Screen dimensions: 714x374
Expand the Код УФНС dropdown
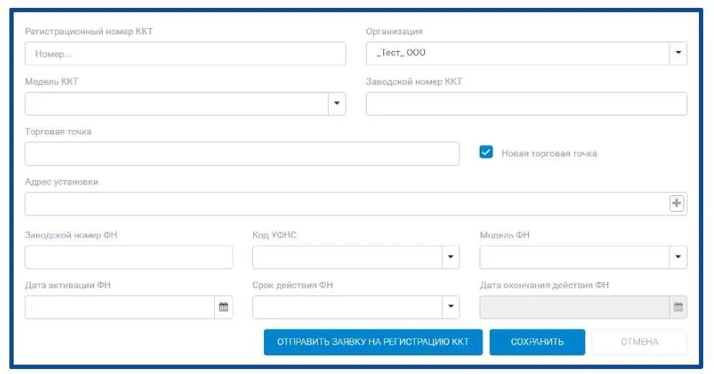tap(450, 257)
